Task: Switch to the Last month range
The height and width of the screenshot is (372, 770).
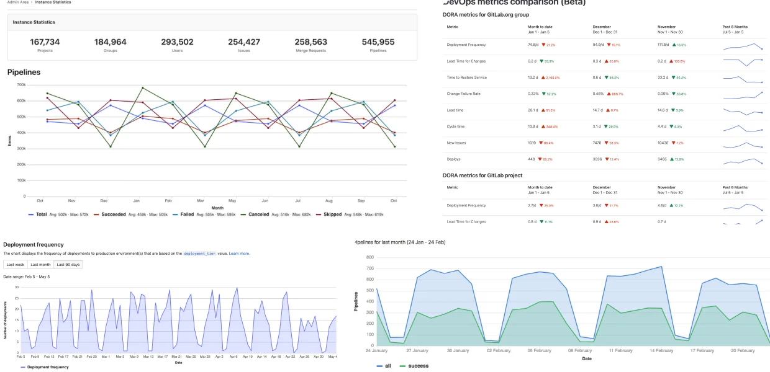Action: pos(40,265)
